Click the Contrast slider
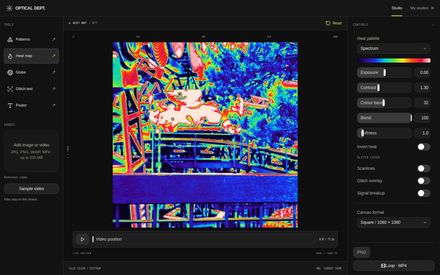 (x=384, y=88)
